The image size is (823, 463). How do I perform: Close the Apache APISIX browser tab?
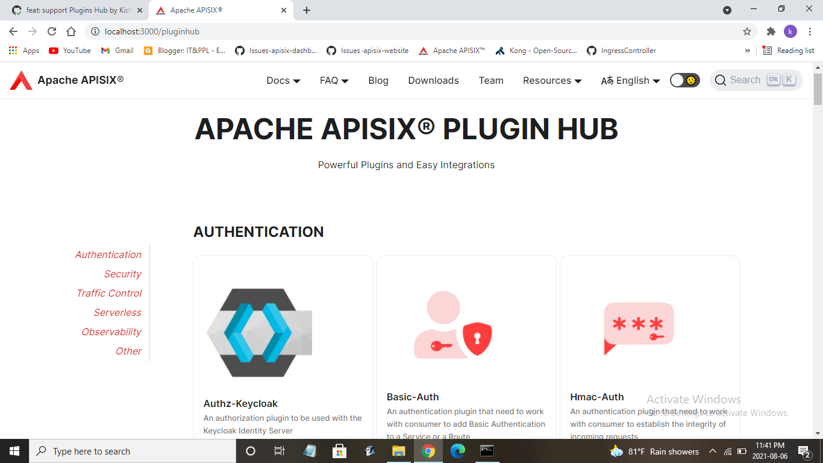click(284, 10)
